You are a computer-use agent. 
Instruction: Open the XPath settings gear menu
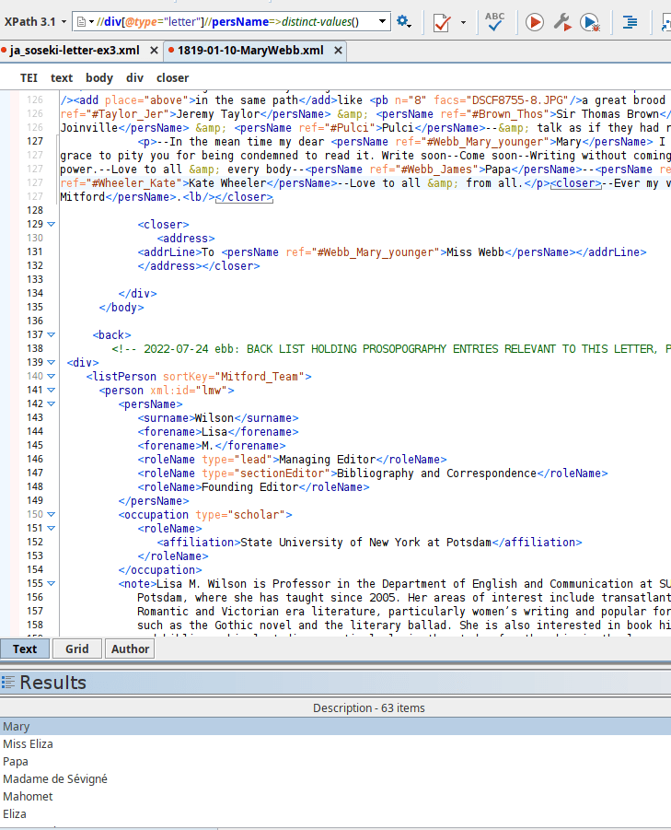404,22
